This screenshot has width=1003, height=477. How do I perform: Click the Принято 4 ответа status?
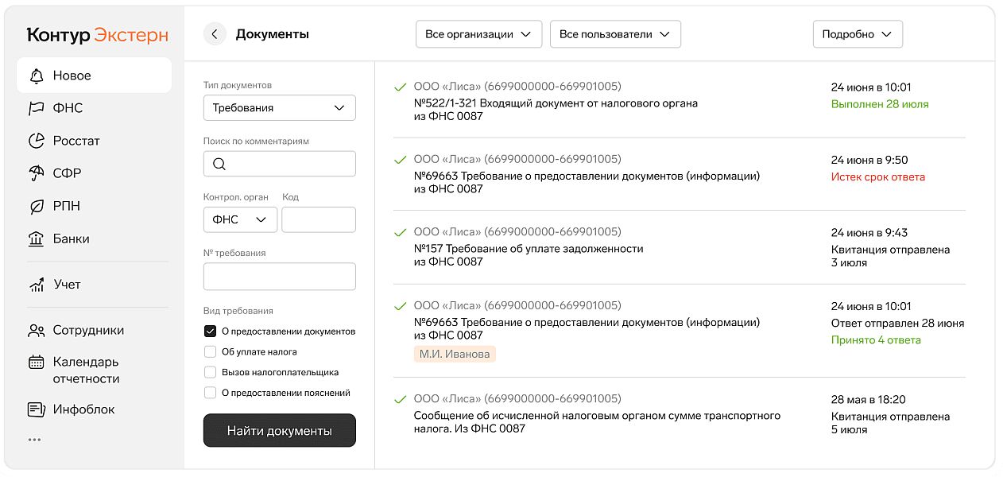tap(876, 340)
